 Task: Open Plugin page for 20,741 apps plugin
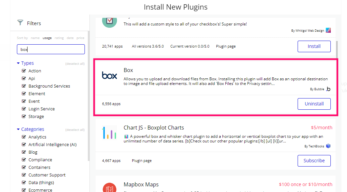coord(226,46)
